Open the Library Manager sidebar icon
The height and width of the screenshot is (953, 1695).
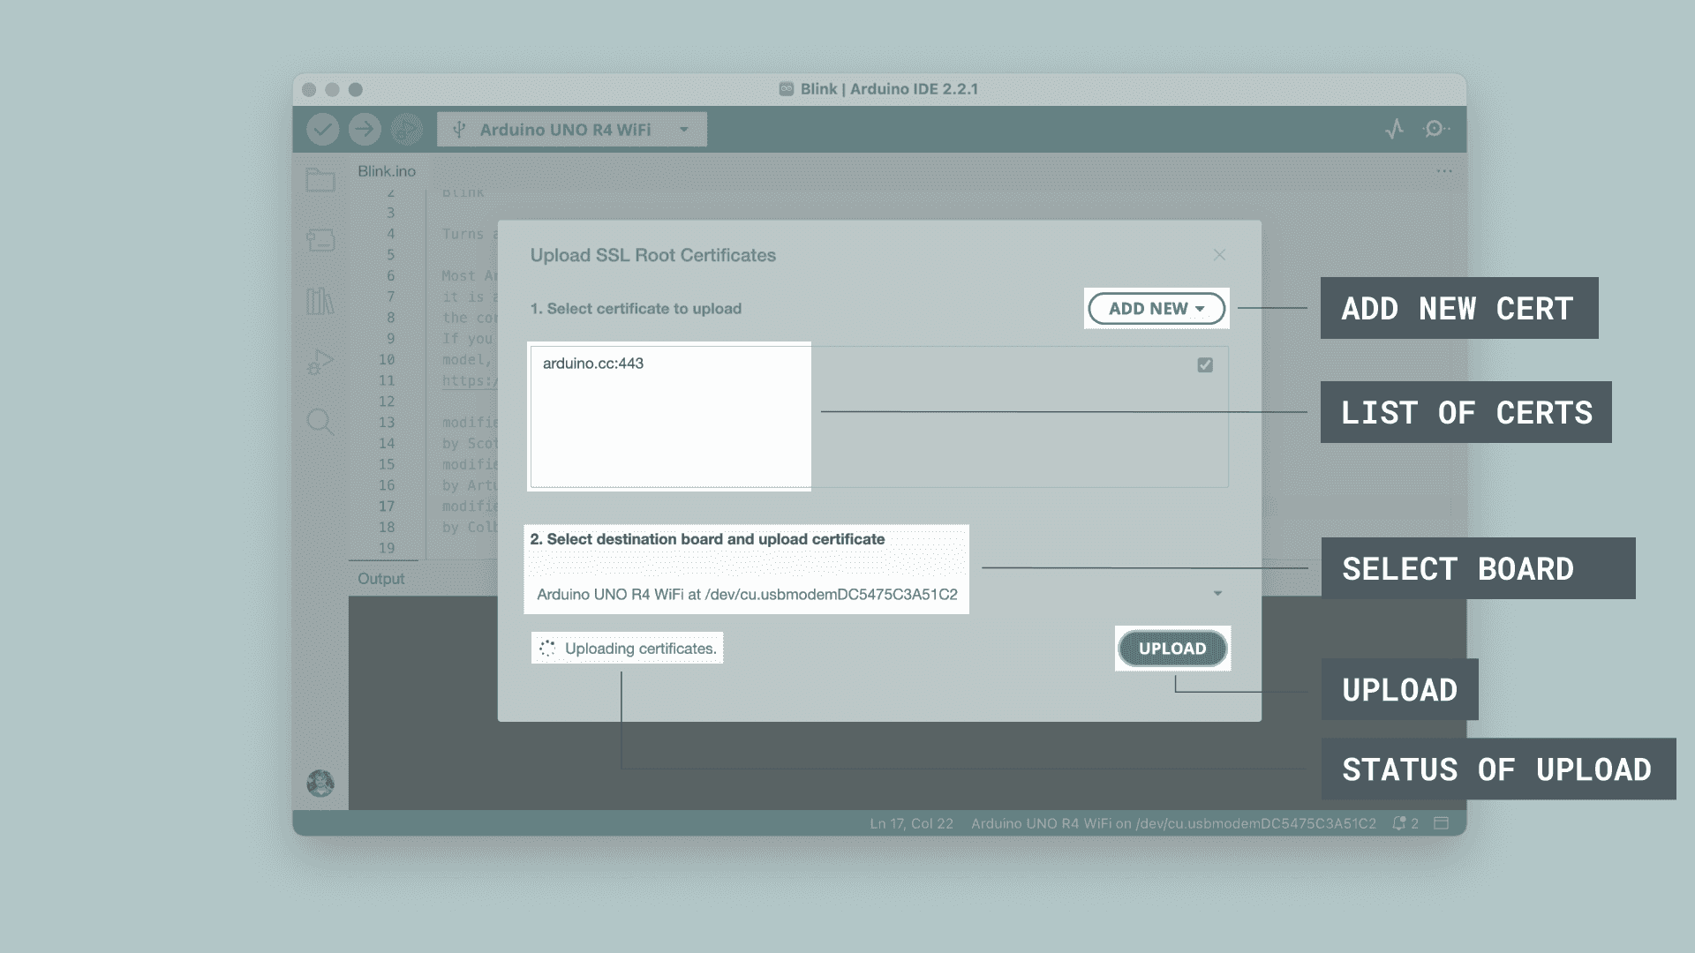click(320, 301)
